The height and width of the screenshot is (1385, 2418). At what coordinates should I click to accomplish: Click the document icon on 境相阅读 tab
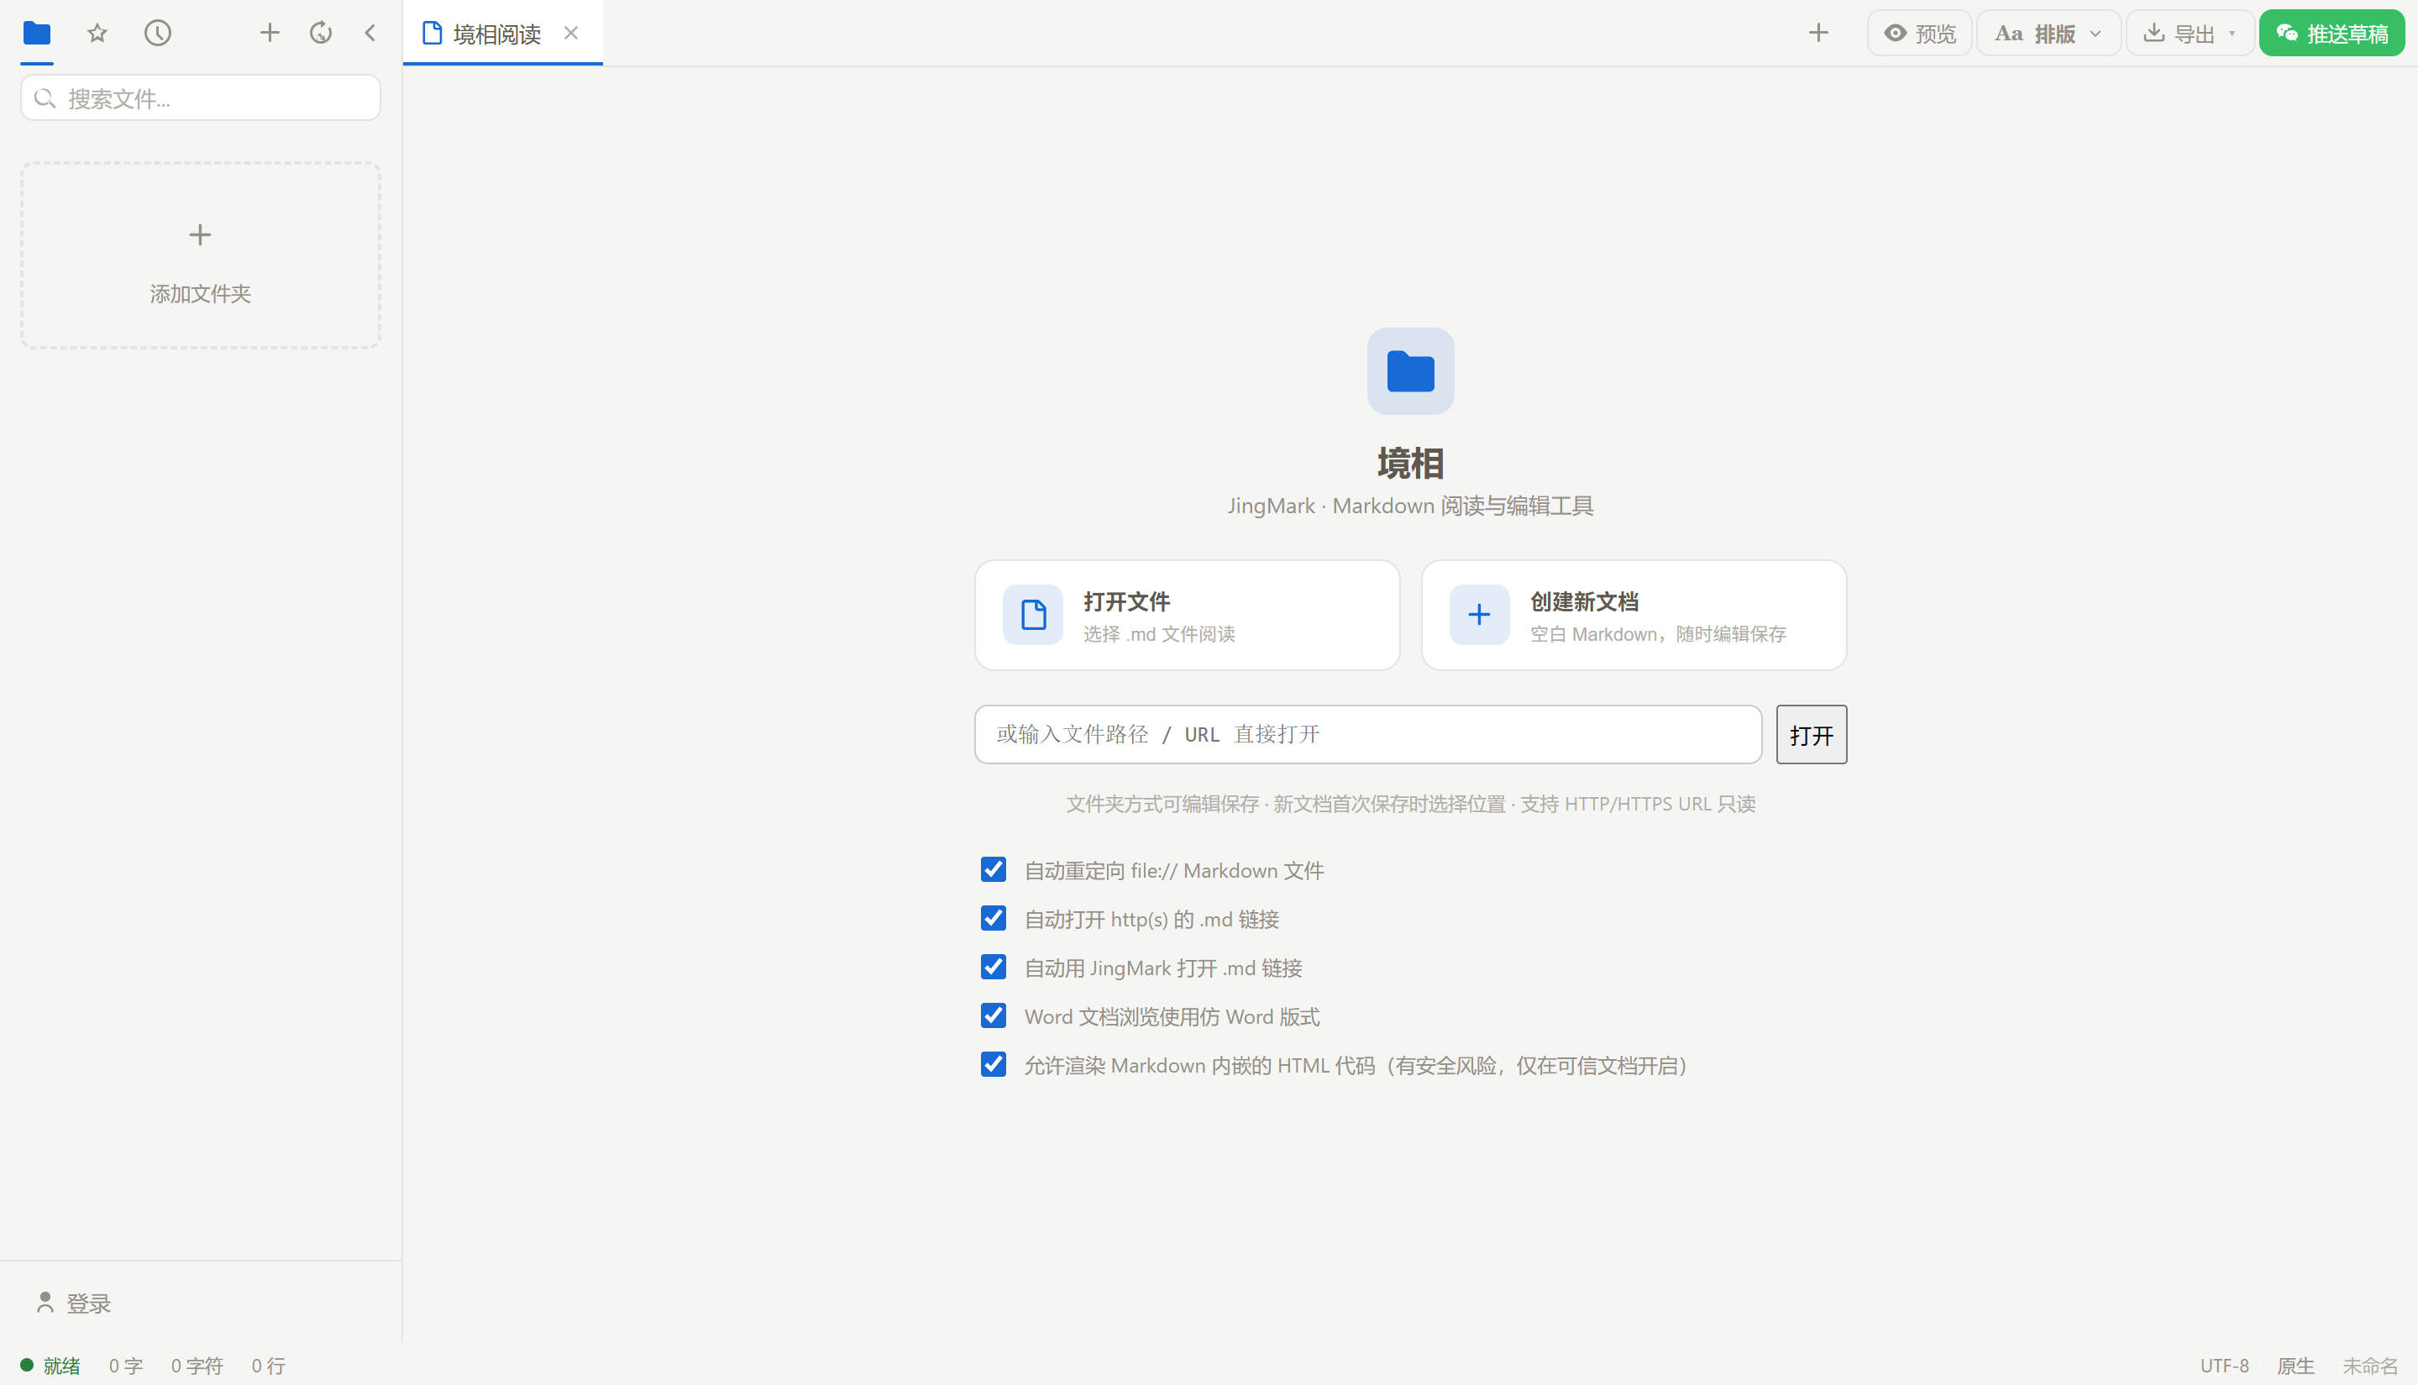[x=432, y=34]
